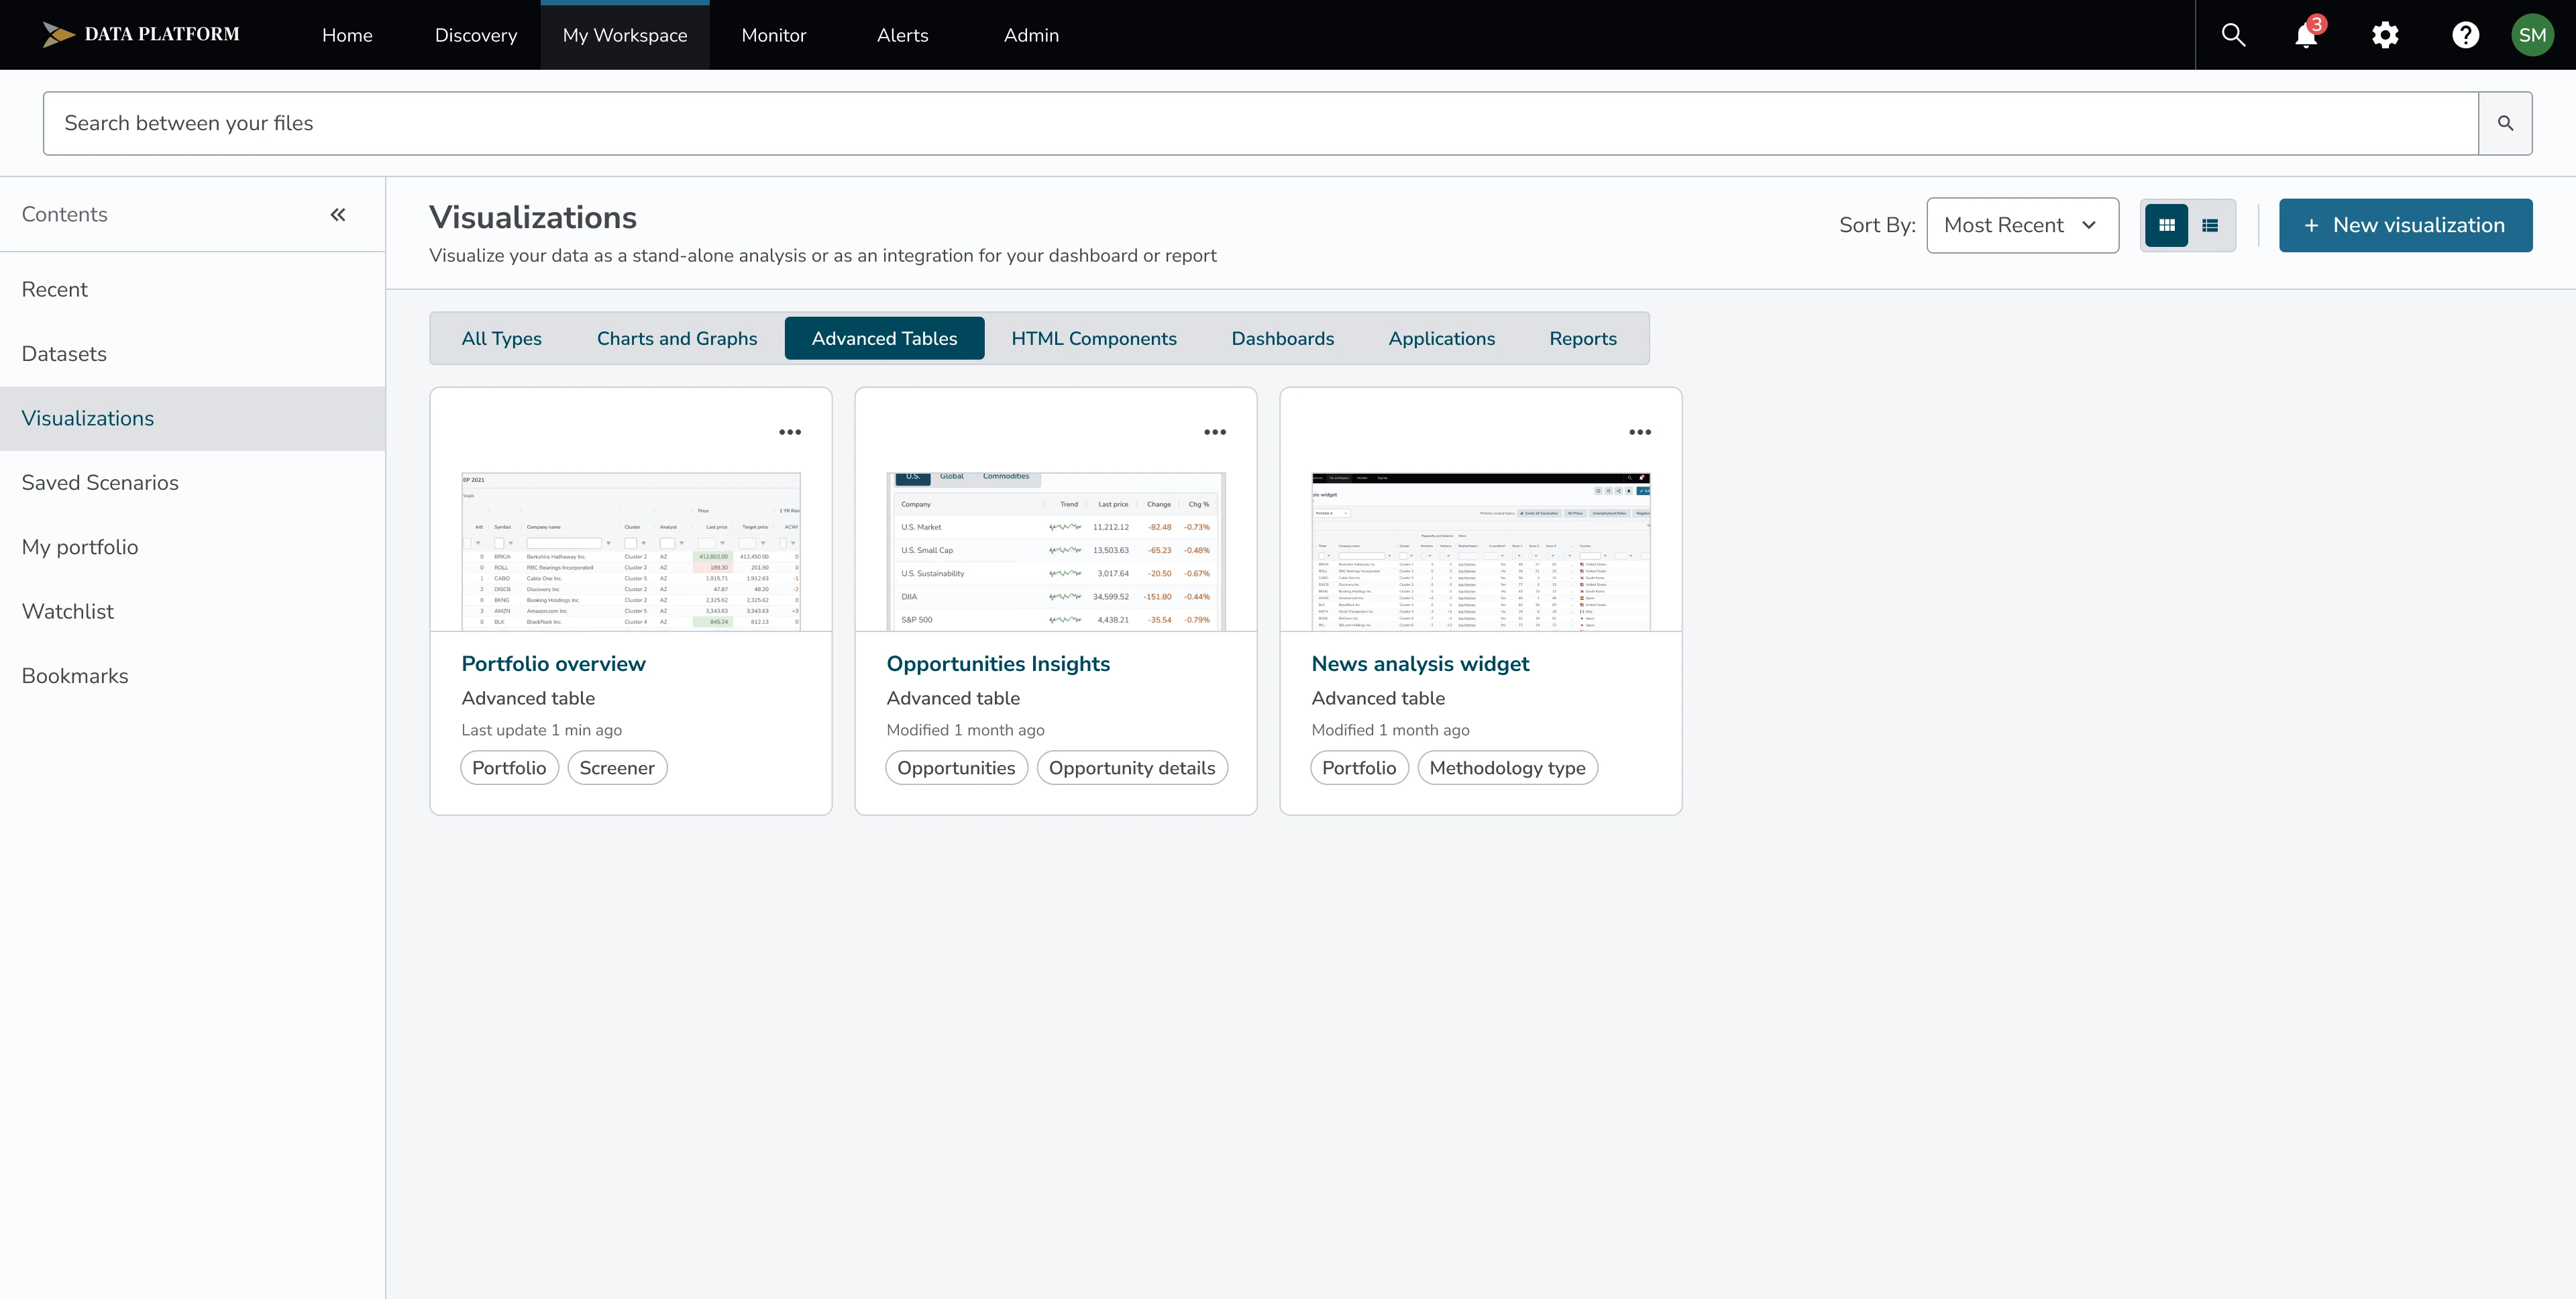This screenshot has width=2576, height=1299.
Task: Go to the Home menu
Action: 347,35
